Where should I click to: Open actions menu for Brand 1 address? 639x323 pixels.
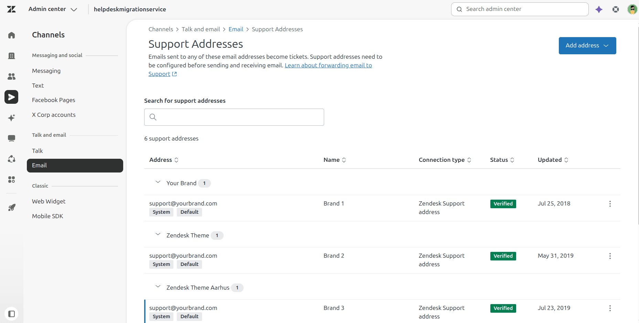[610, 204]
